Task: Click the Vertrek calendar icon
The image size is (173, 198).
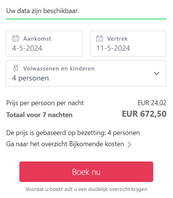Action: tap(100, 38)
